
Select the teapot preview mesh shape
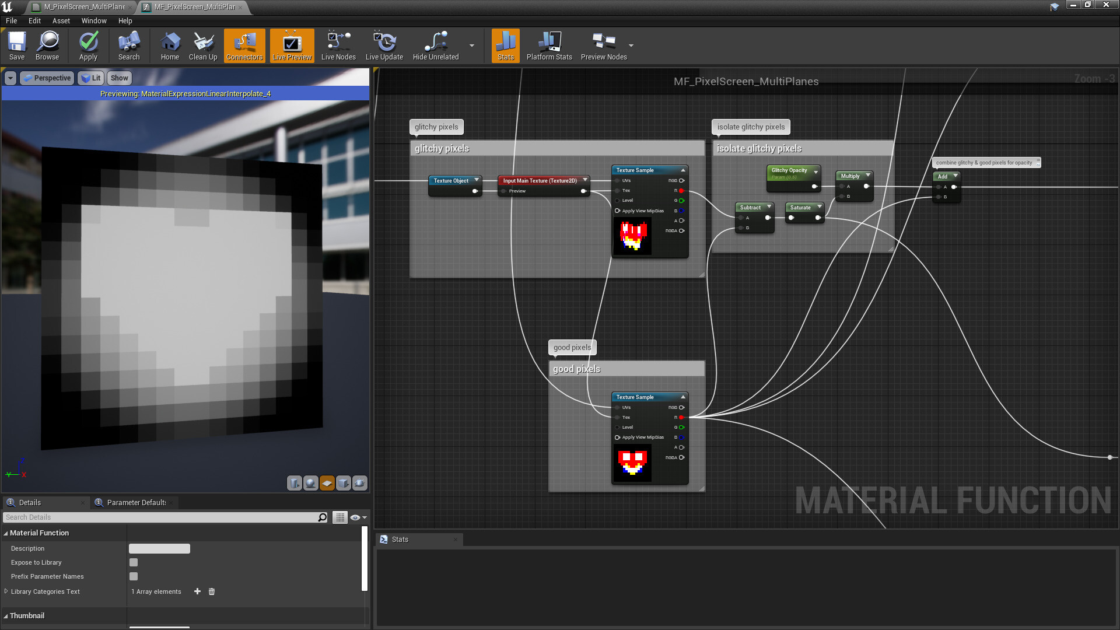[x=360, y=483]
